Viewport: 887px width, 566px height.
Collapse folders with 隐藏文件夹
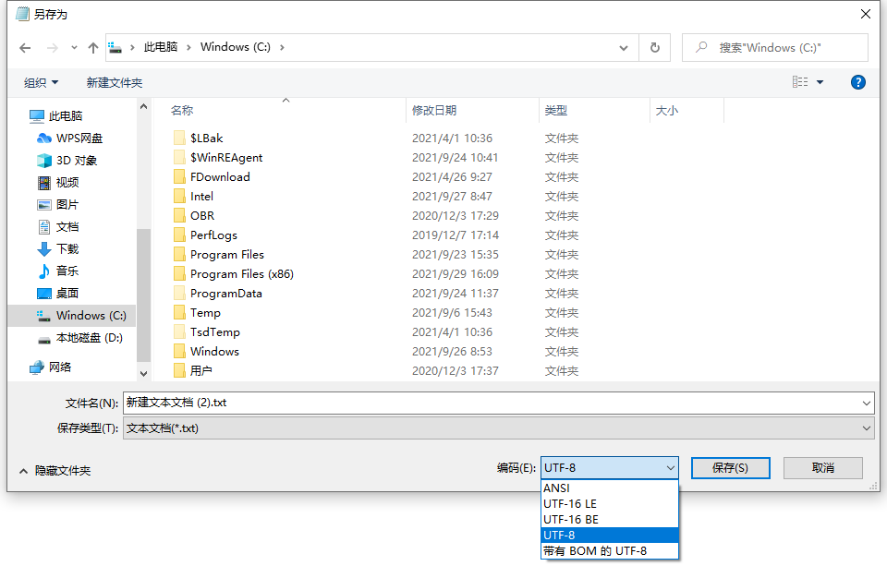pos(55,471)
